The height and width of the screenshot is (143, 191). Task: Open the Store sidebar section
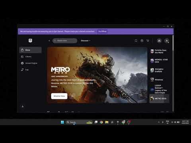click(x=30, y=50)
